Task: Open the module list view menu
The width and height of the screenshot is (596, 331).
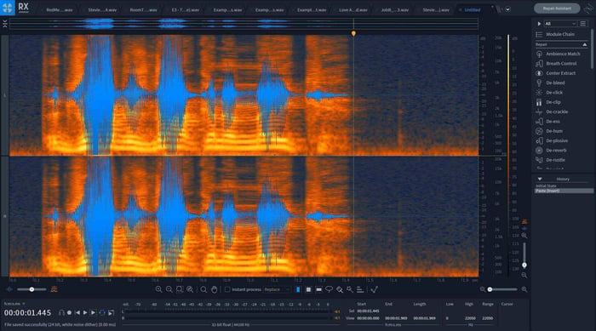Action: pos(583,24)
